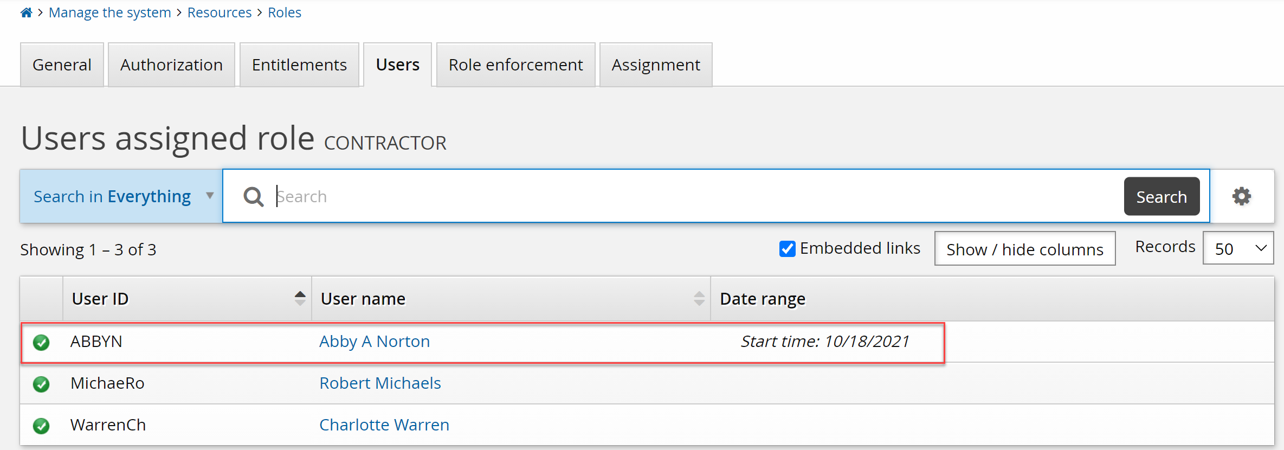1284x450 pixels.
Task: Open the Records per page dropdown
Action: (1238, 248)
